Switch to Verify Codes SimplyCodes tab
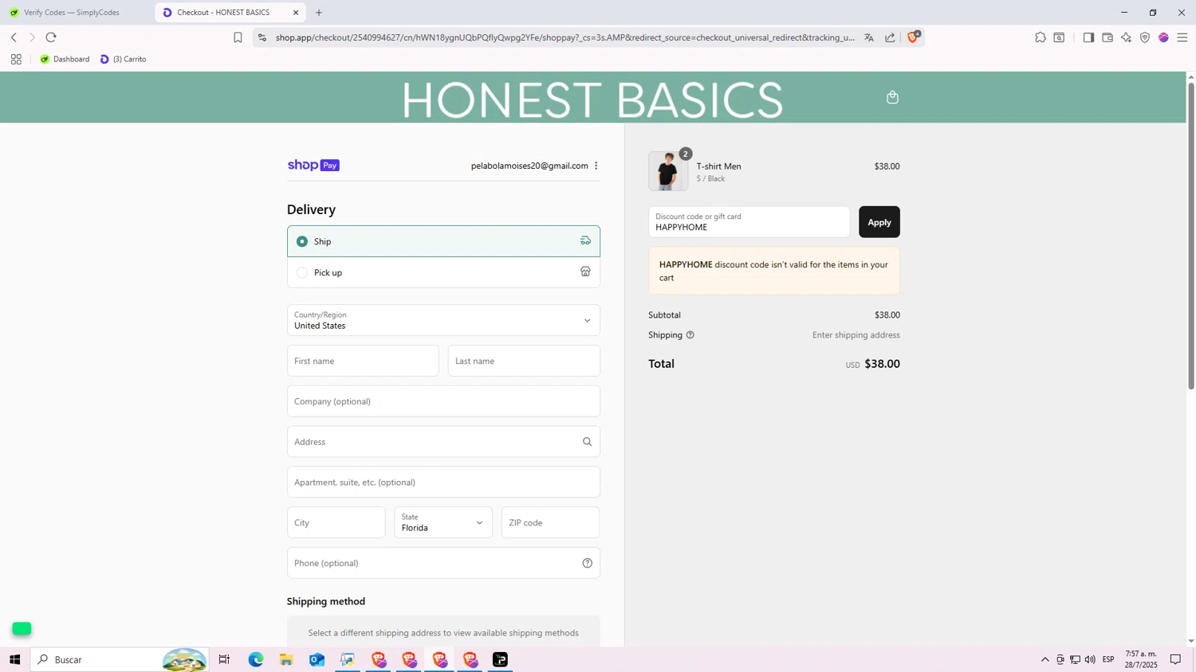Viewport: 1196px width, 672px height. coord(72,13)
